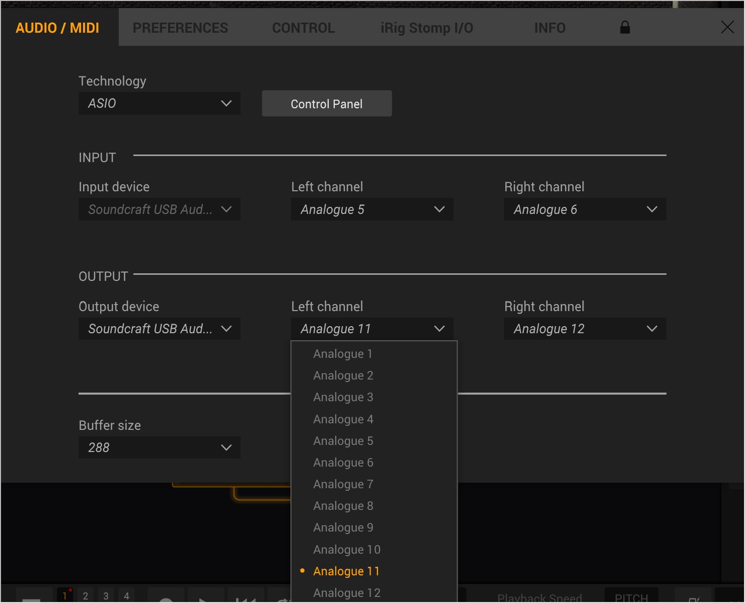Viewport: 745px width, 603px height.
Task: Expand the input Right channel Analogue 6 dropdown
Action: [x=585, y=209]
